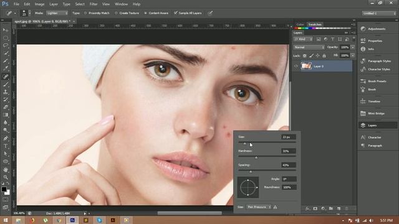Select the Ellipse shape tool
The height and width of the screenshot is (224, 399).
[6, 162]
